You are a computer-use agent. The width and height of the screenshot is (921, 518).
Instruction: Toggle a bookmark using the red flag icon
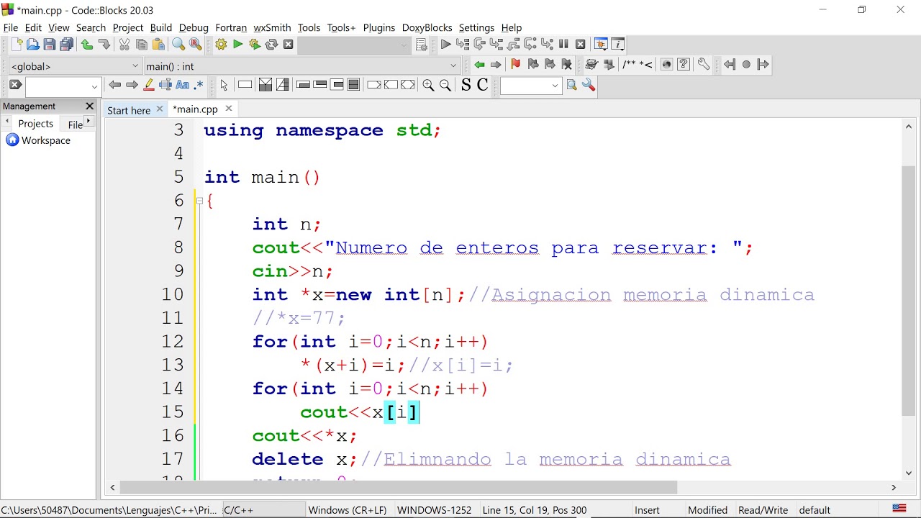[x=515, y=65]
